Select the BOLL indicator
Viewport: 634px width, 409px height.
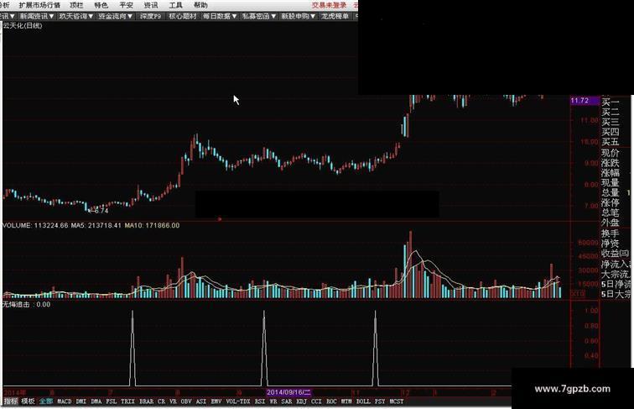(363, 401)
